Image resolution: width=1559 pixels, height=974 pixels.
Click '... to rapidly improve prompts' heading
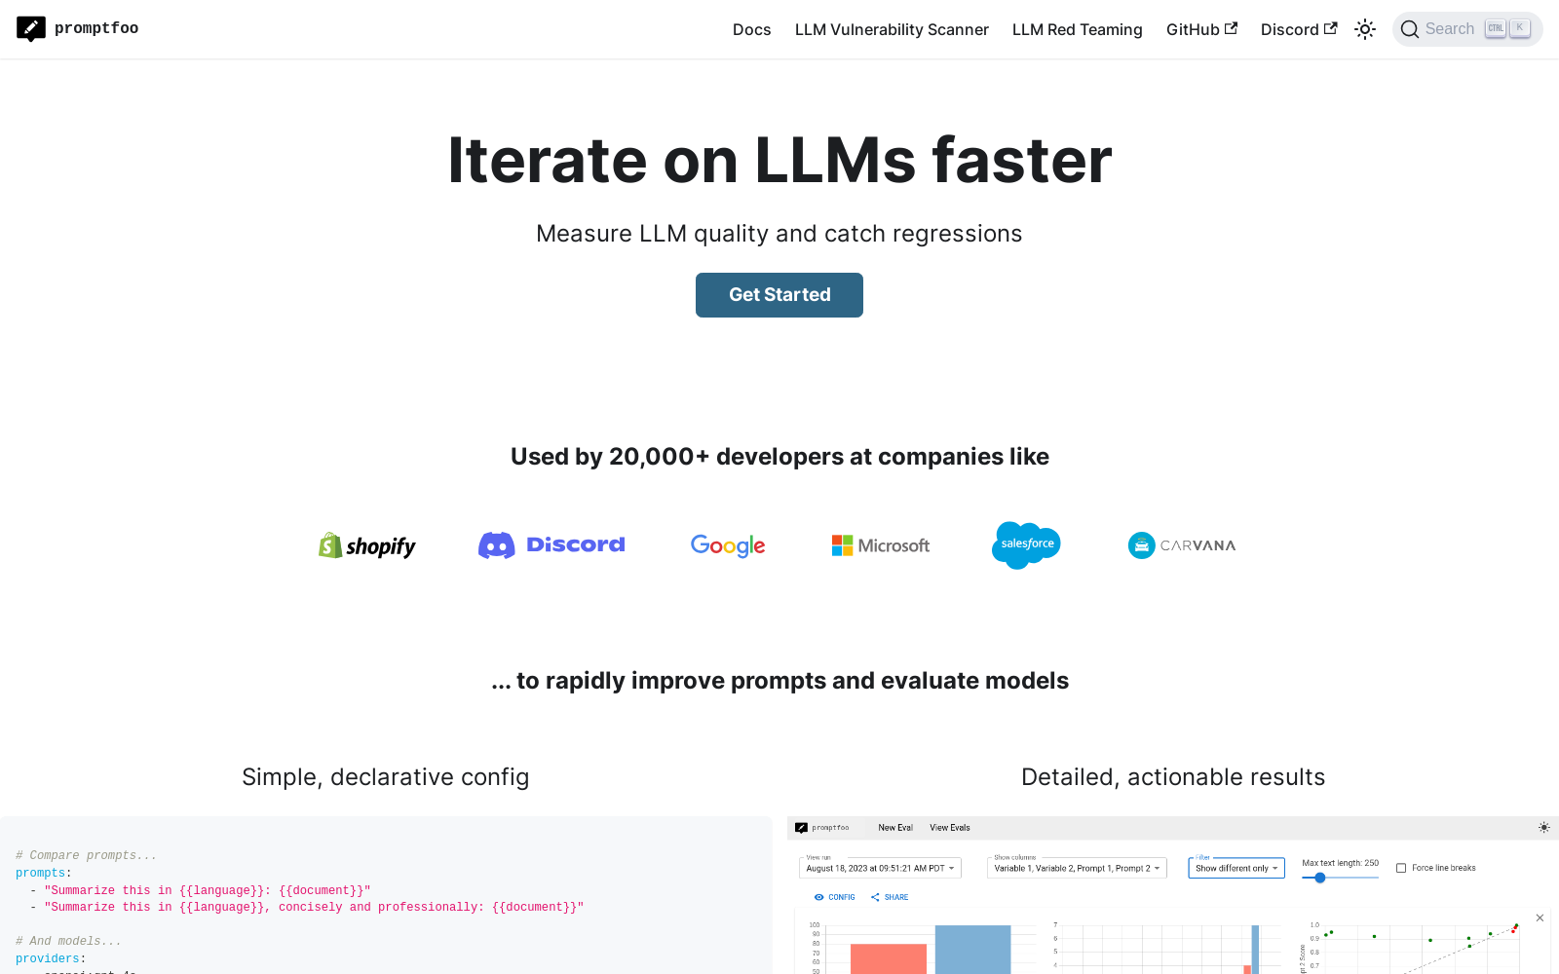[779, 681]
